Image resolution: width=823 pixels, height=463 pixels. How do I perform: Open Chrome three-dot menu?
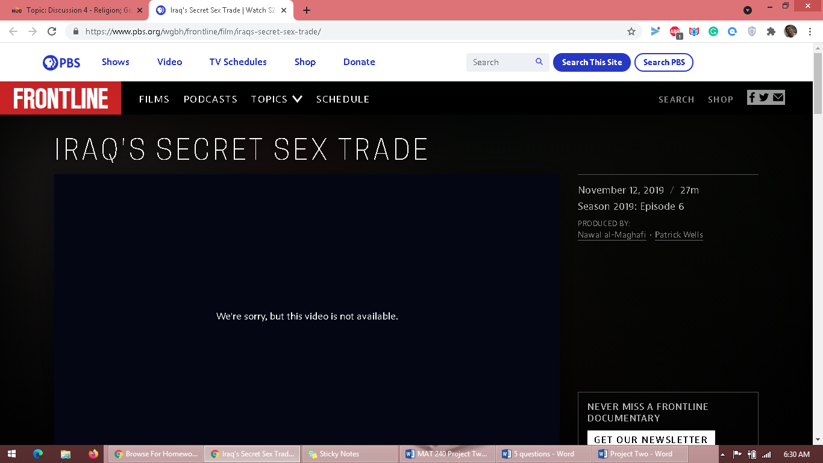pyautogui.click(x=810, y=31)
